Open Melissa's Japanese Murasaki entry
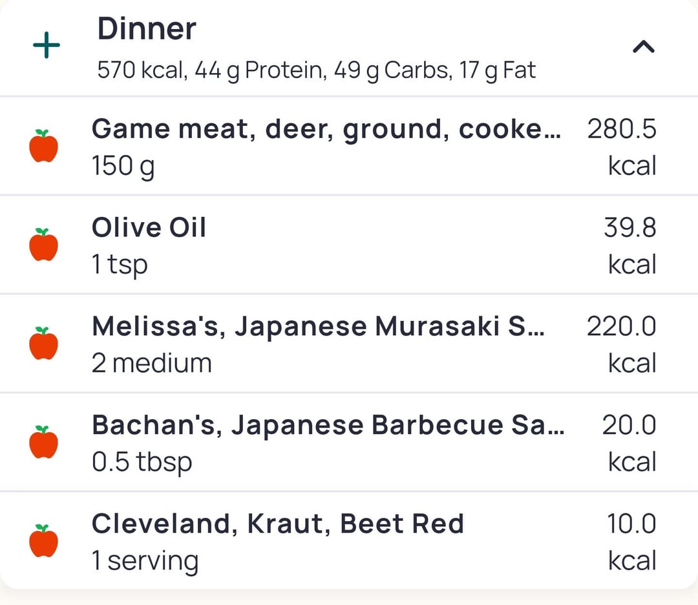Image resolution: width=698 pixels, height=605 pixels. 318,327
